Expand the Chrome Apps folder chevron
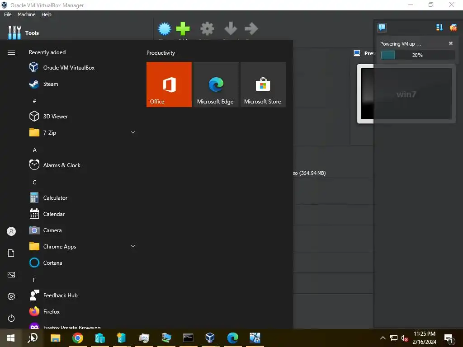Image resolution: width=463 pixels, height=347 pixels. pyautogui.click(x=133, y=246)
